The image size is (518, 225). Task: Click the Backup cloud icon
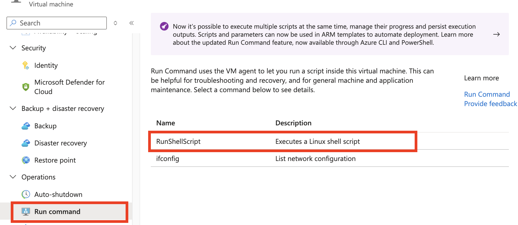(x=26, y=126)
